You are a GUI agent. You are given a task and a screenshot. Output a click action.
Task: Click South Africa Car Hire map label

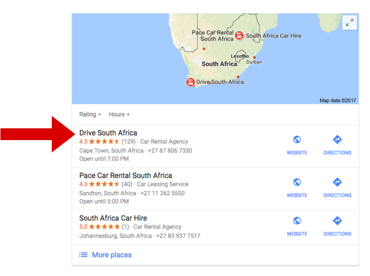274,36
